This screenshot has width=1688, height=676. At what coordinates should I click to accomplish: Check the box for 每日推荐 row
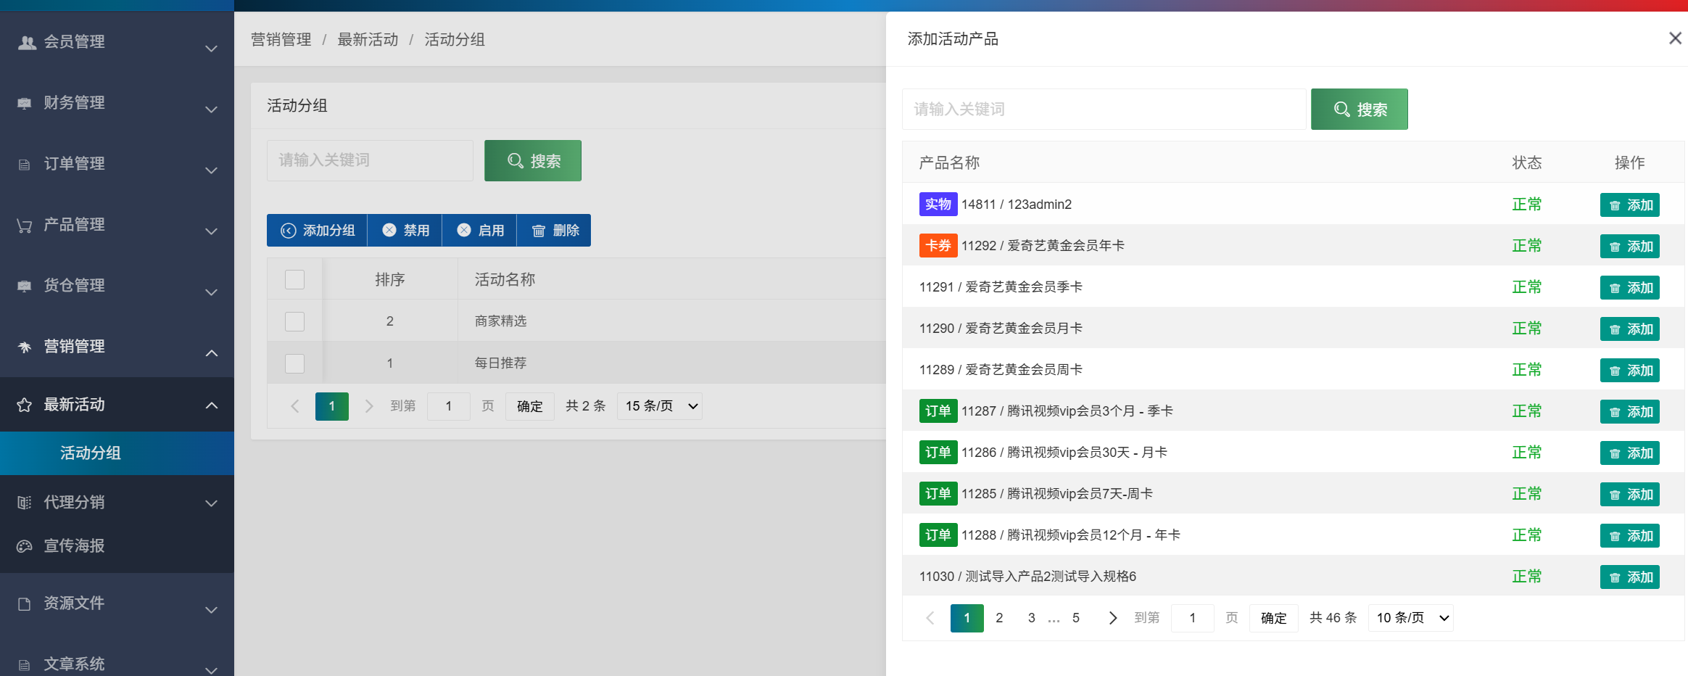pos(294,363)
